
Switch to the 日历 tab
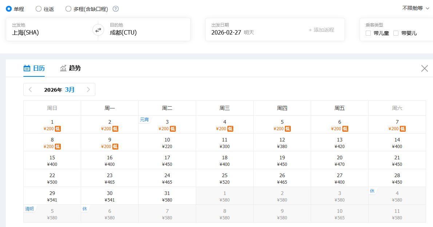pyautogui.click(x=34, y=68)
